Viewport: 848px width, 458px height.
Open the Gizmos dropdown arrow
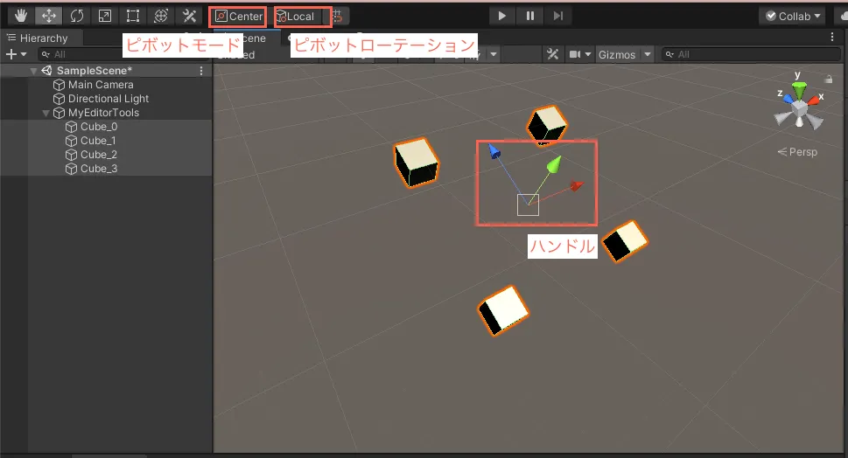647,54
